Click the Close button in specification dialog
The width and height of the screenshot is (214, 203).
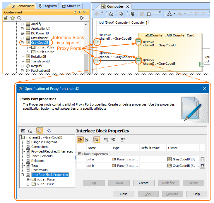click(124, 194)
